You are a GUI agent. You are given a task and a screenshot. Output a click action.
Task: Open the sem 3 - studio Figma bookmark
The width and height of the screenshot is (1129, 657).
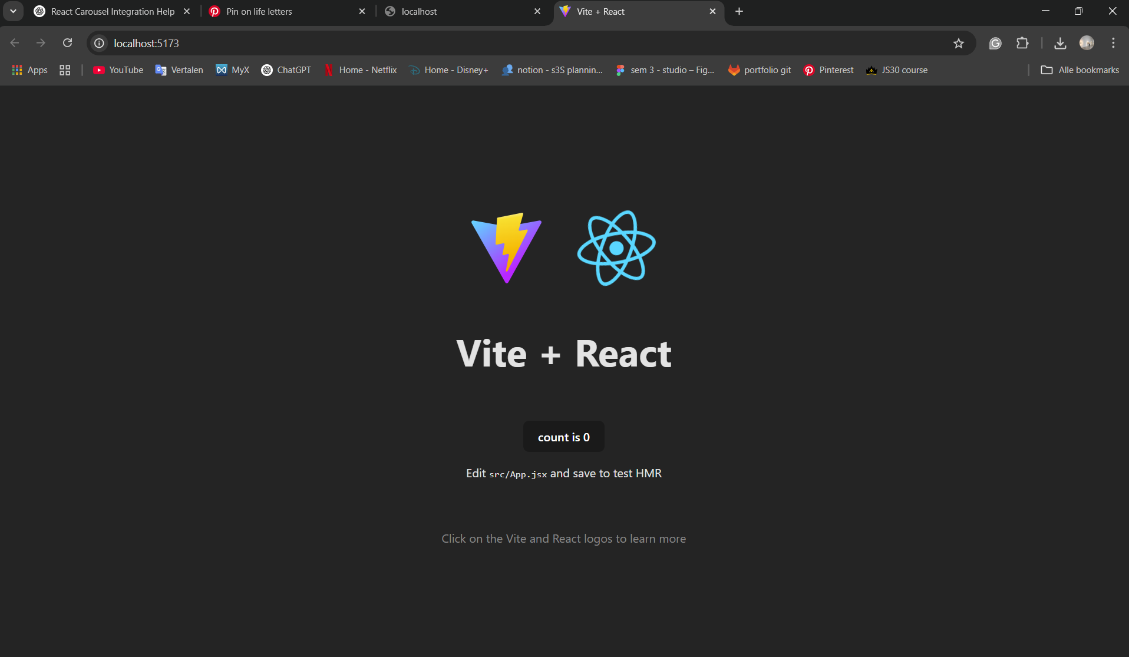665,70
